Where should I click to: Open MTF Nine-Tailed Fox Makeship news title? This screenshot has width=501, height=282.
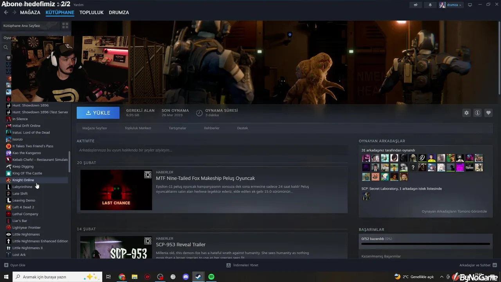[205, 178]
